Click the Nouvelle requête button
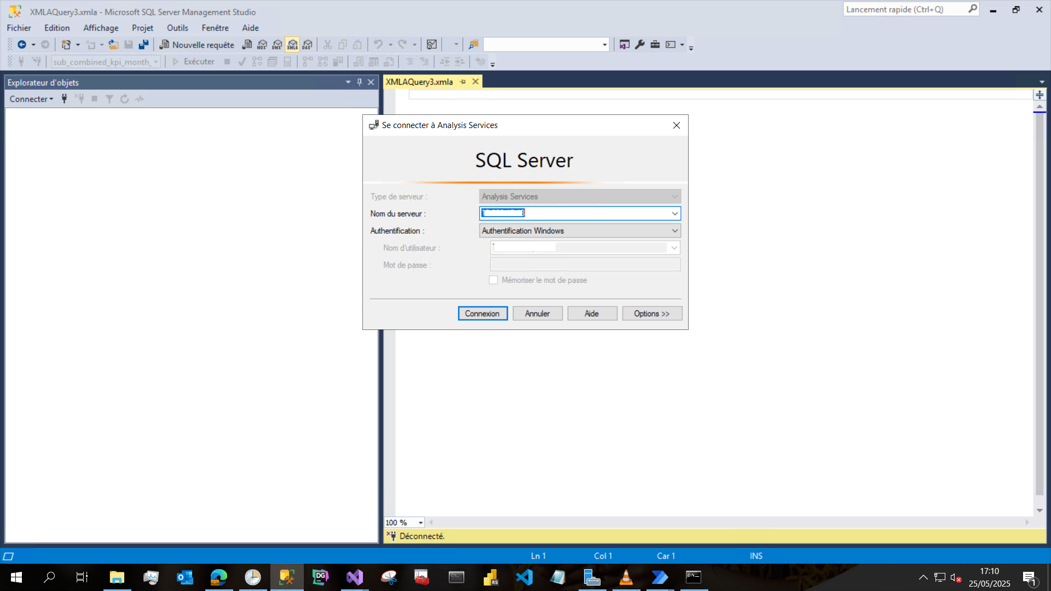 pyautogui.click(x=197, y=44)
